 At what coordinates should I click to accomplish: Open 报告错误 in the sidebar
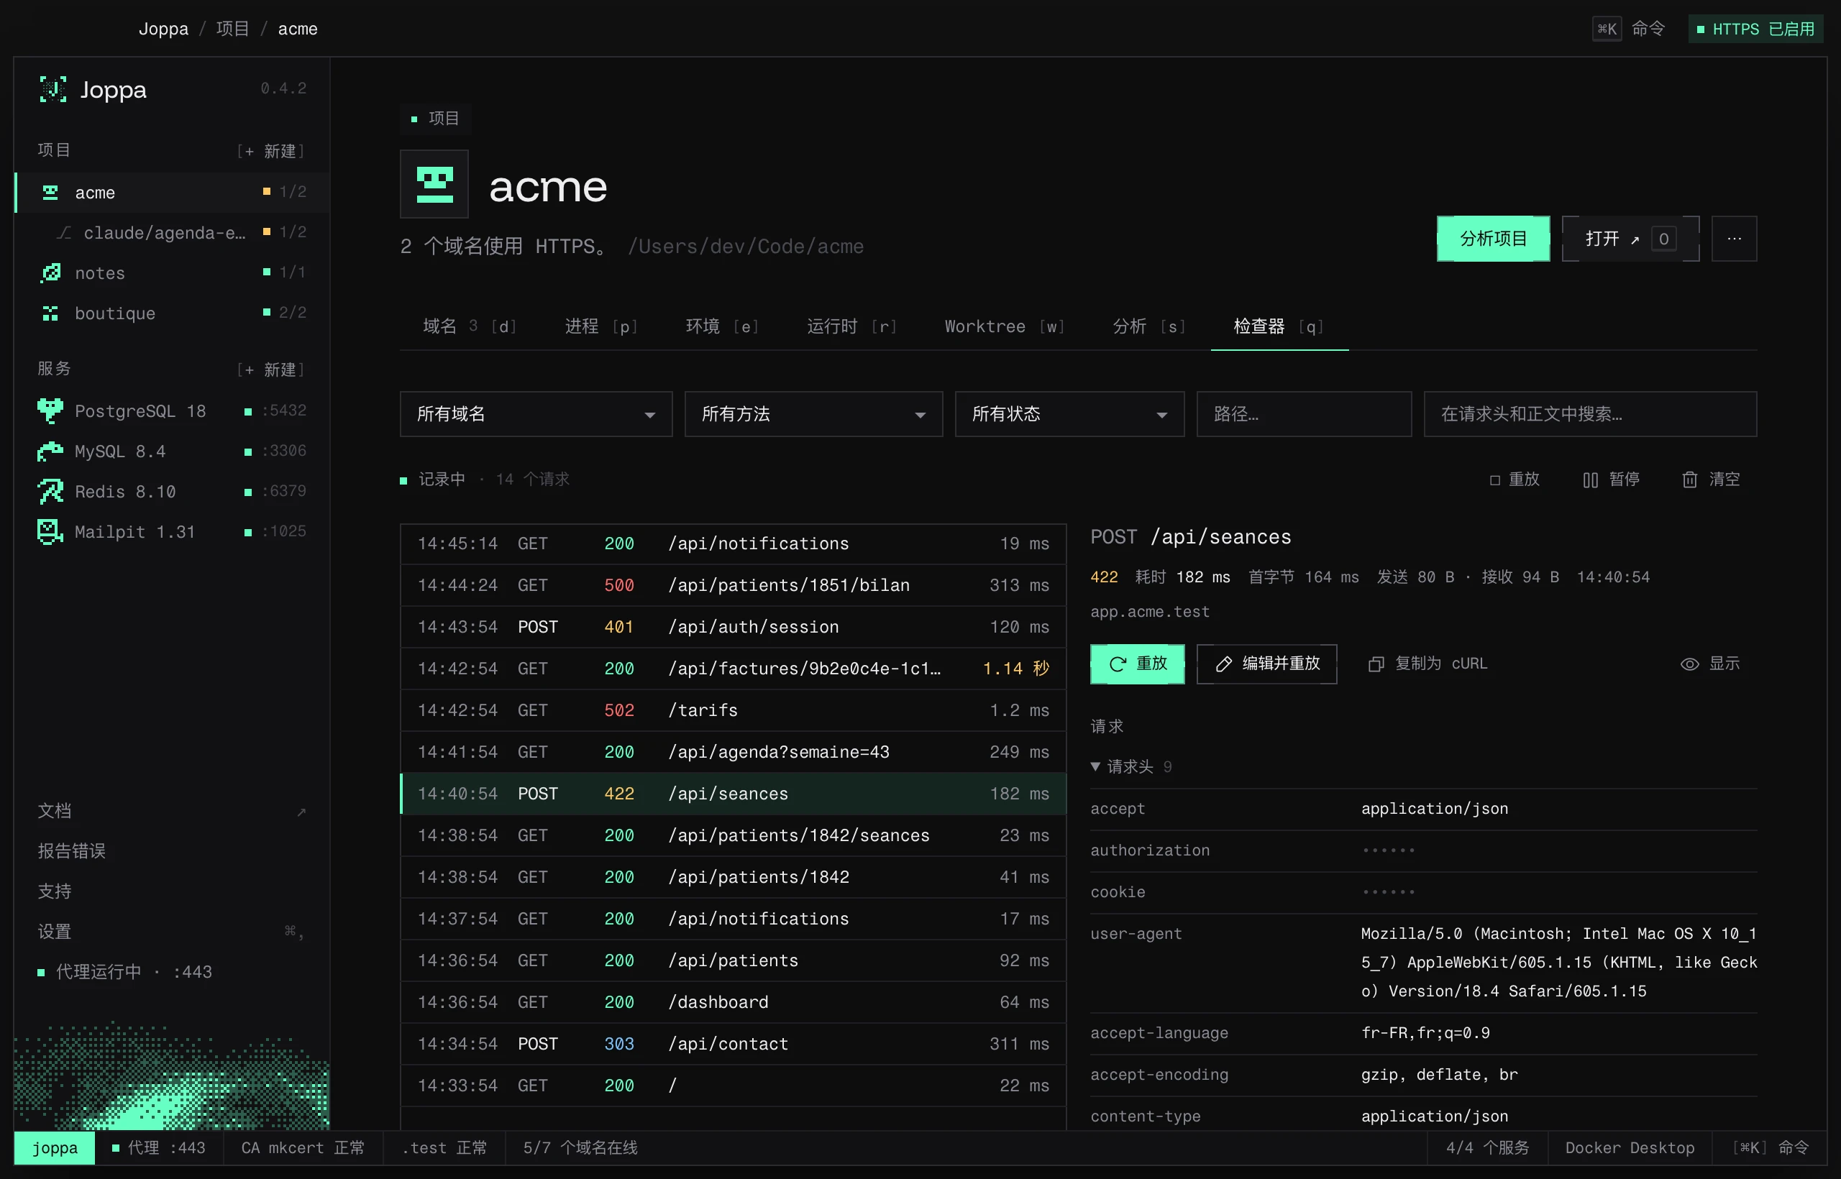click(x=71, y=851)
